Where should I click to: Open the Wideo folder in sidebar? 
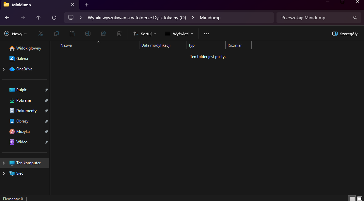coord(19,142)
